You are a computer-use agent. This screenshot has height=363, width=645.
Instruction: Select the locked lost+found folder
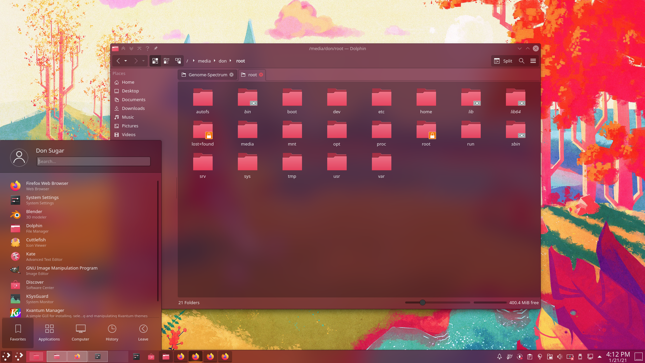point(203,133)
